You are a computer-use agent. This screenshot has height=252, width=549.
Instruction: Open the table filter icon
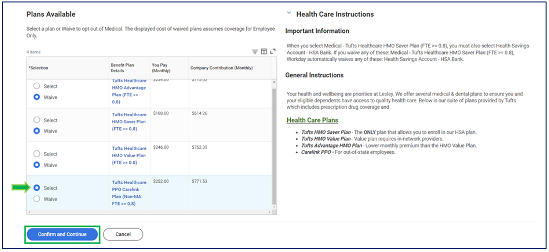click(255, 52)
